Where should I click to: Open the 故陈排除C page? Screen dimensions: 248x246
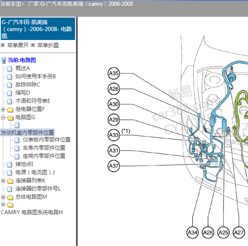28,84
